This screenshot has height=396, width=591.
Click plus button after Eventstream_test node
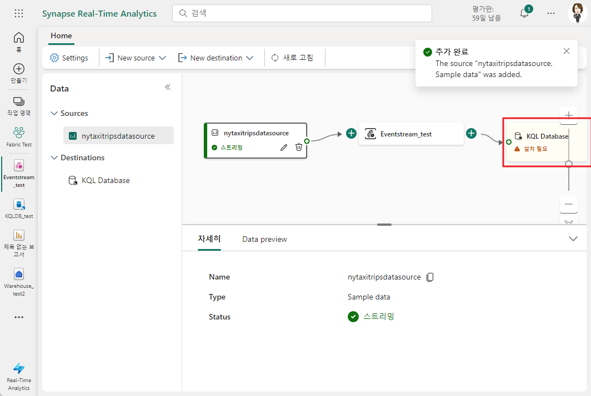[471, 133]
